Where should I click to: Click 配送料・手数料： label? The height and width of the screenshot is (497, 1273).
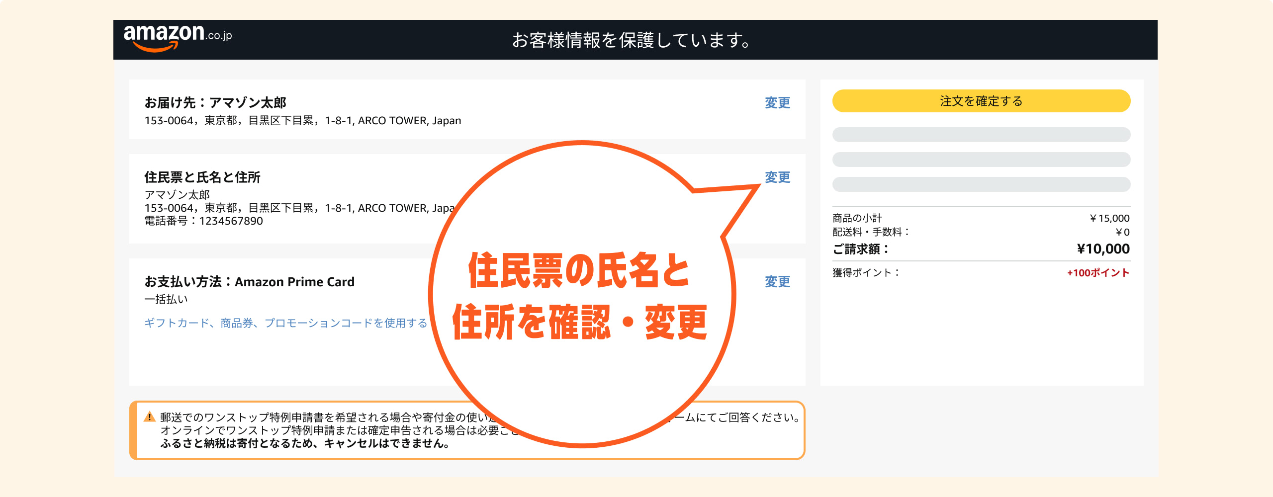[871, 232]
